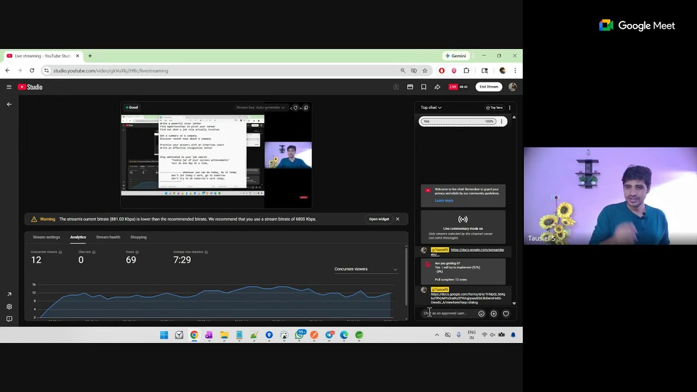
Task: Open the monetization dollar icon in Studio header
Action: coord(396,87)
